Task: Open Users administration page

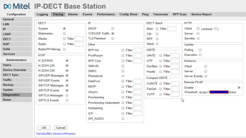Action: click(x=16, y=65)
